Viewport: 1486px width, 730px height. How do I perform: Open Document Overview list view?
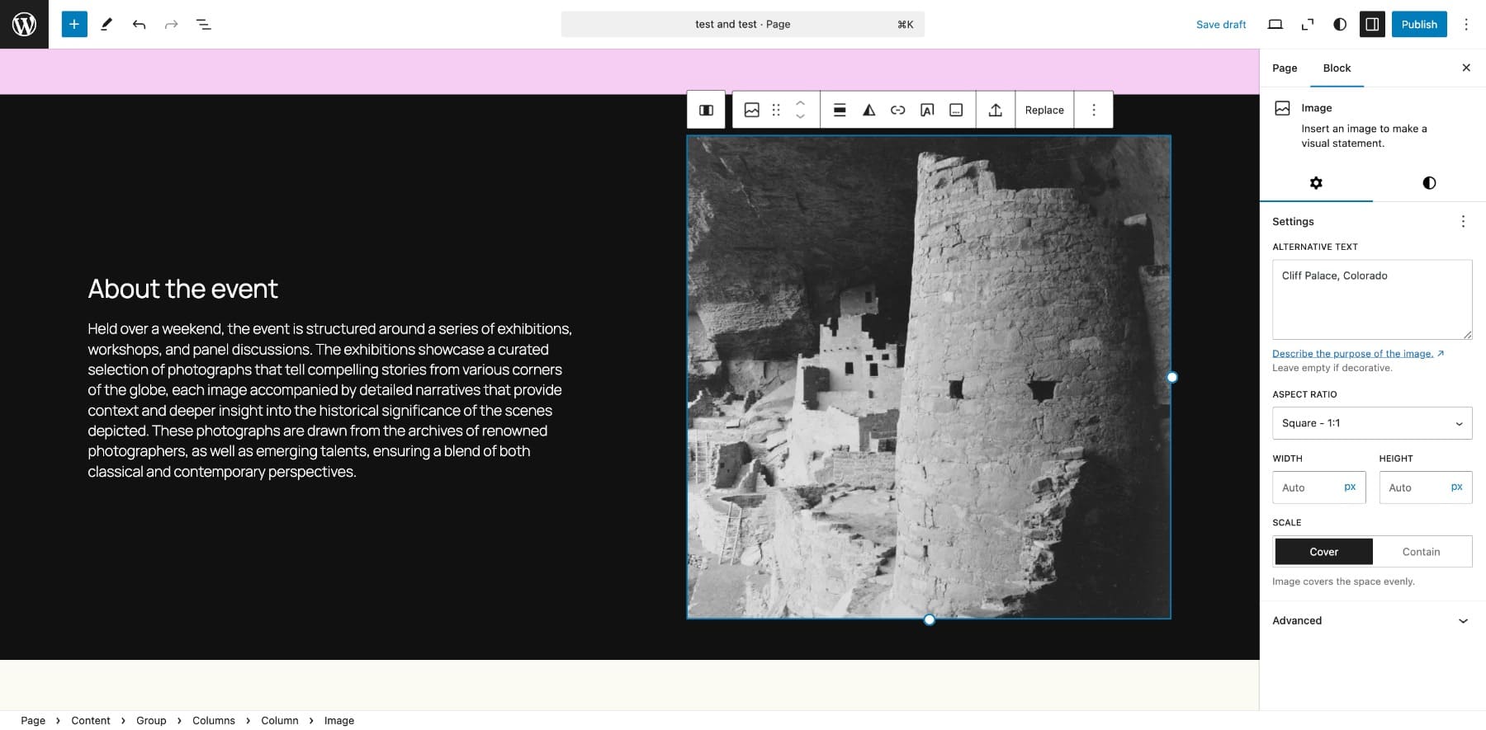tap(203, 24)
